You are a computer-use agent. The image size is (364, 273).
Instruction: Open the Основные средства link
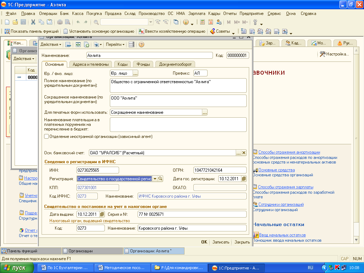click(277, 170)
